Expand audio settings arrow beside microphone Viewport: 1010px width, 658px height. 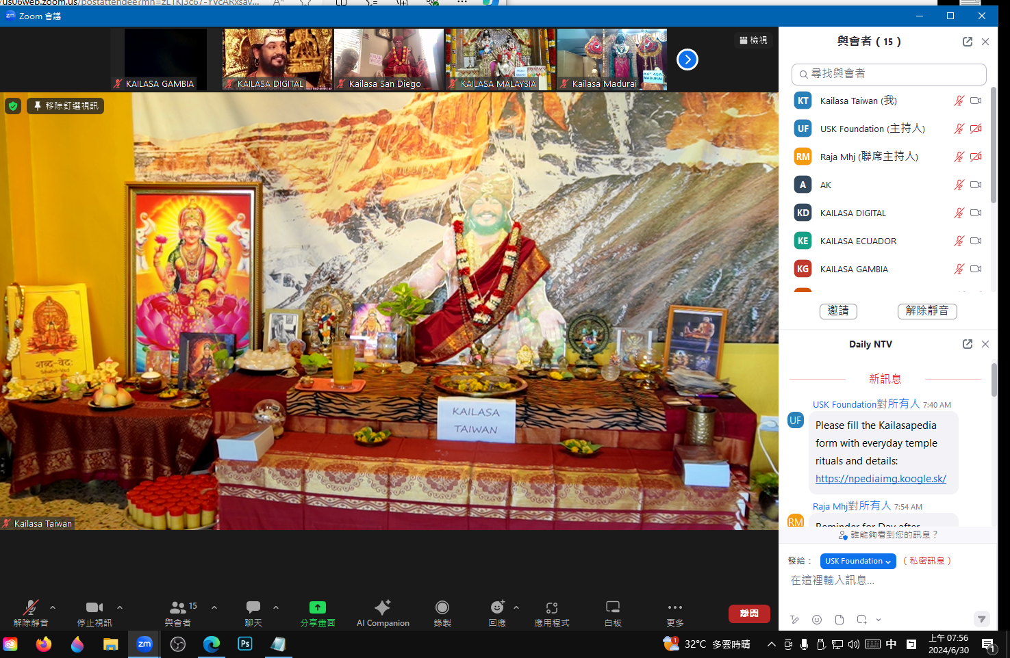coord(53,607)
